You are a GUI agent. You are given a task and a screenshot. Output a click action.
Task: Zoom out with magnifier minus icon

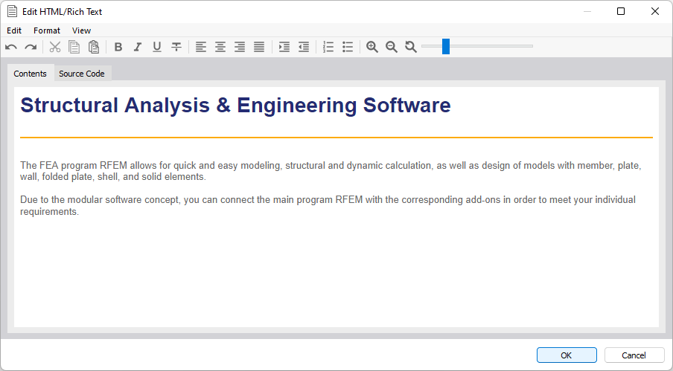pyautogui.click(x=392, y=47)
